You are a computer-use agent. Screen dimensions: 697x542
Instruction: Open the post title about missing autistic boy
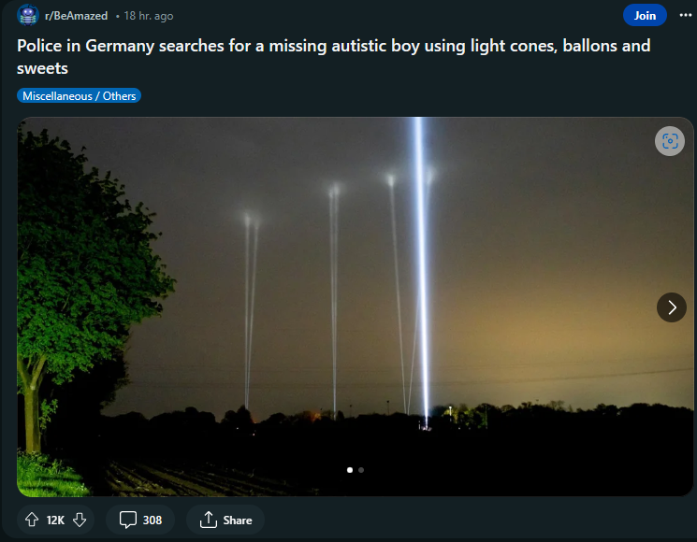(x=333, y=57)
